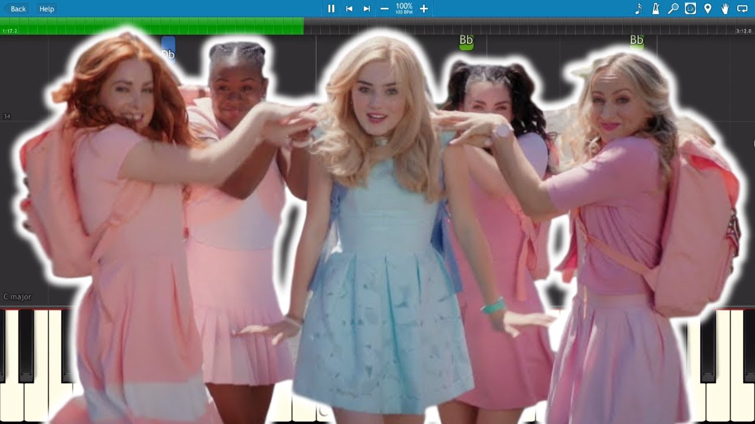
Task: Open the Help menu
Action: tap(47, 9)
